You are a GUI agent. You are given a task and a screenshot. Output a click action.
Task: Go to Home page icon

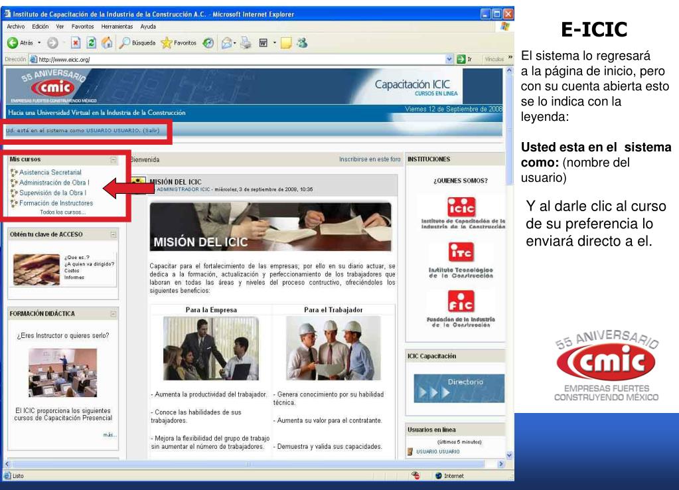(106, 42)
